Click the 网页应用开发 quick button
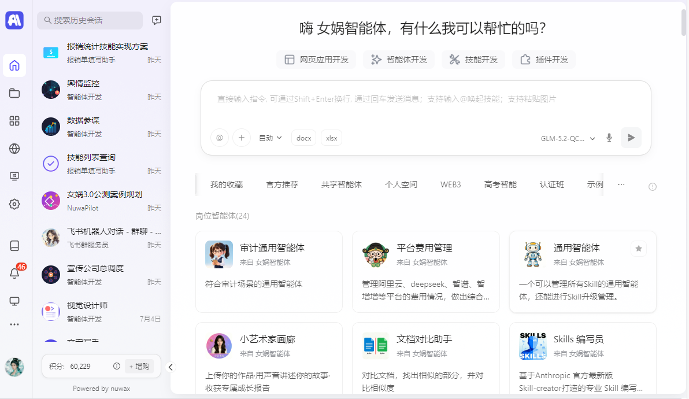The height and width of the screenshot is (399, 689). 316,60
